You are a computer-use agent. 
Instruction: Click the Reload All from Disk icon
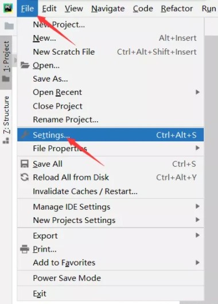25,177
